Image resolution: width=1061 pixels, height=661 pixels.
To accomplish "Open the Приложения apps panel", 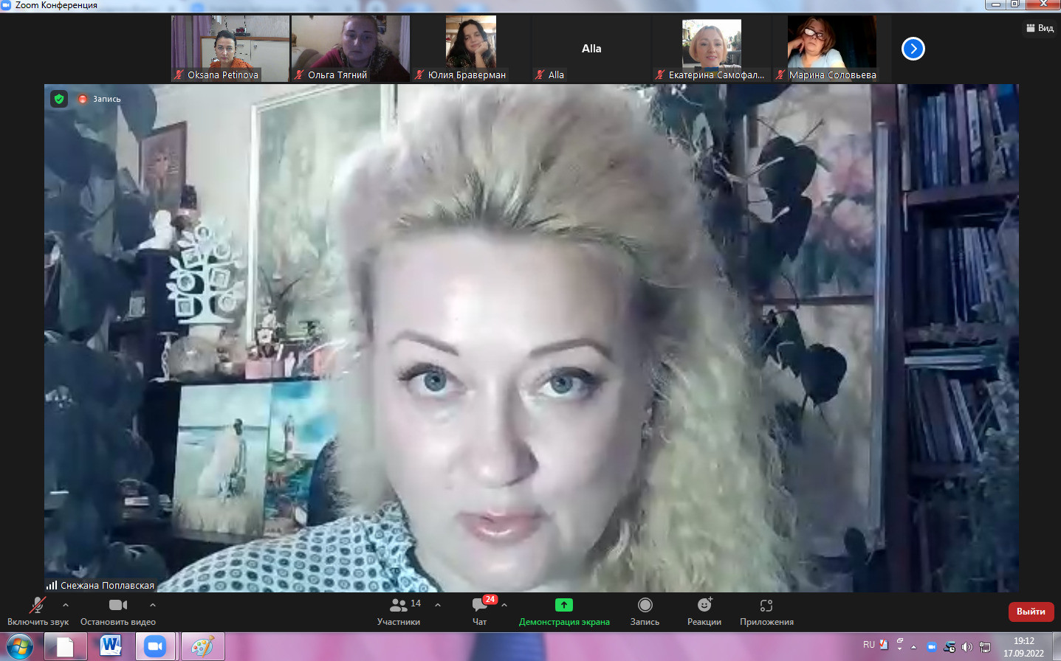I will [x=766, y=612].
